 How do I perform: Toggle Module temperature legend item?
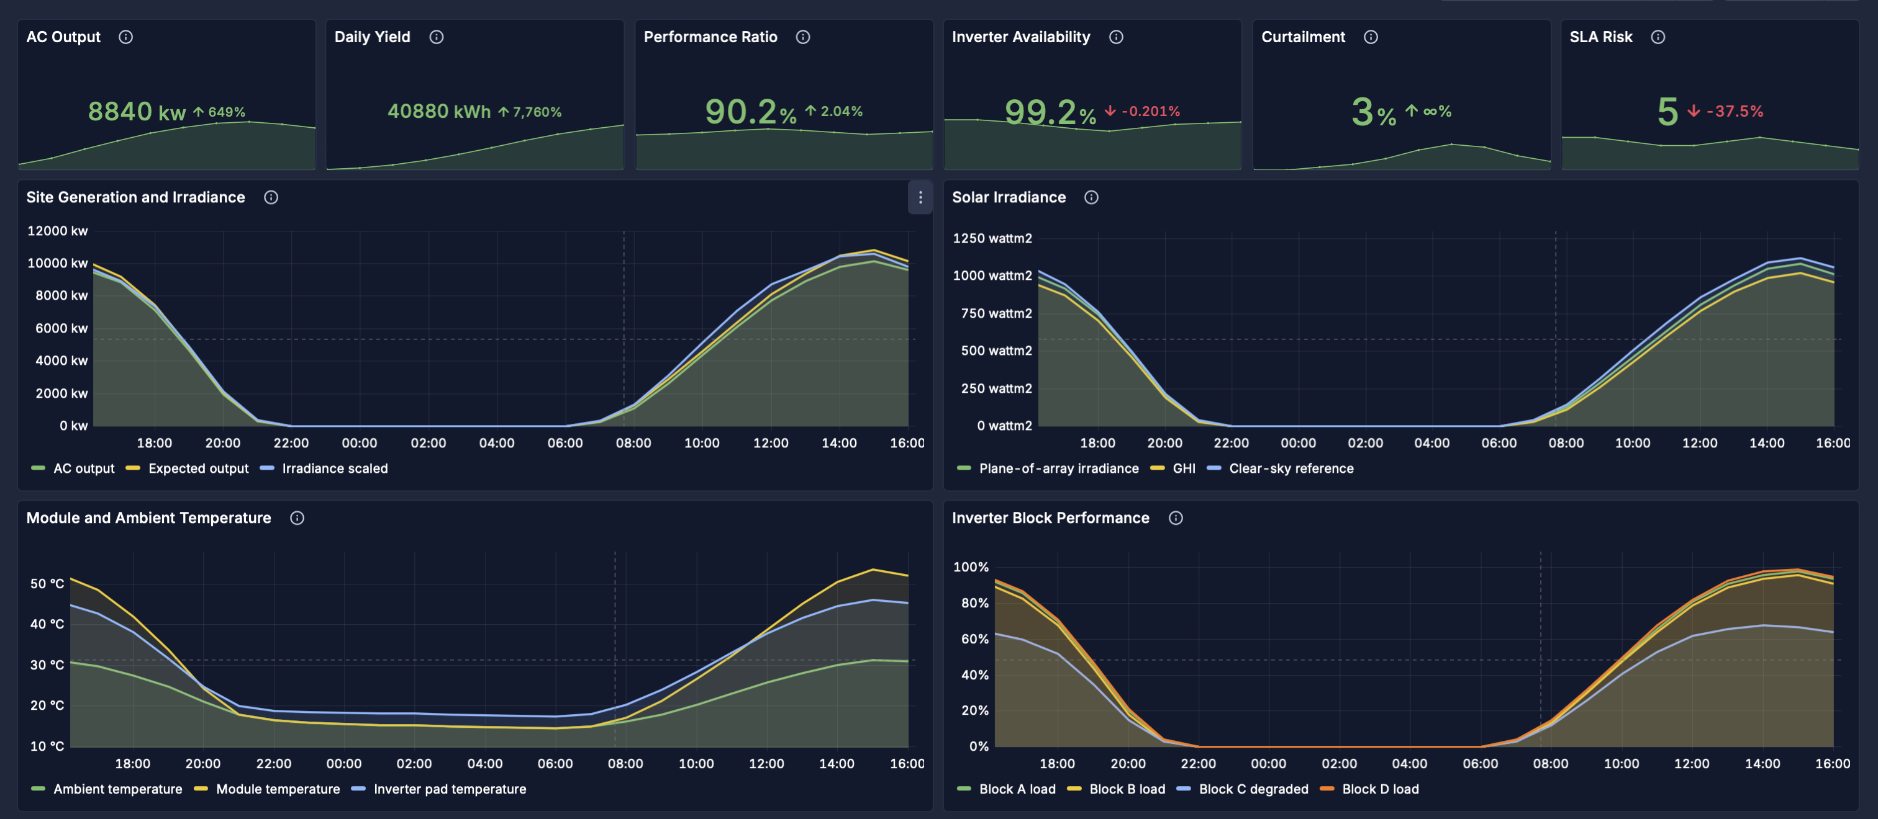(267, 789)
